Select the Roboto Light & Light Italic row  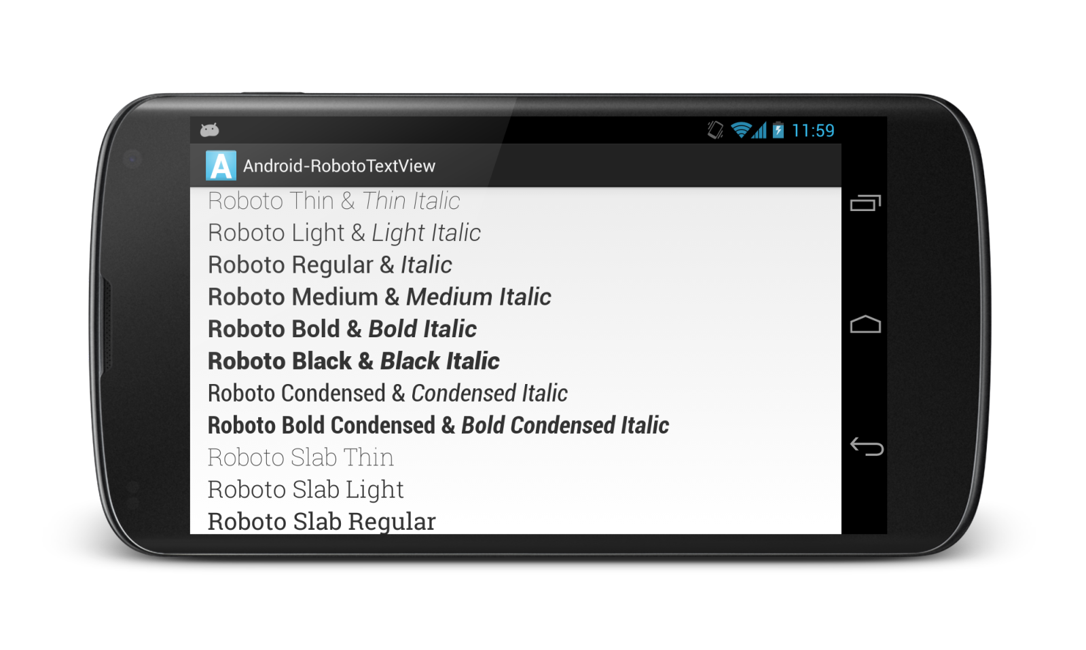[x=515, y=233]
